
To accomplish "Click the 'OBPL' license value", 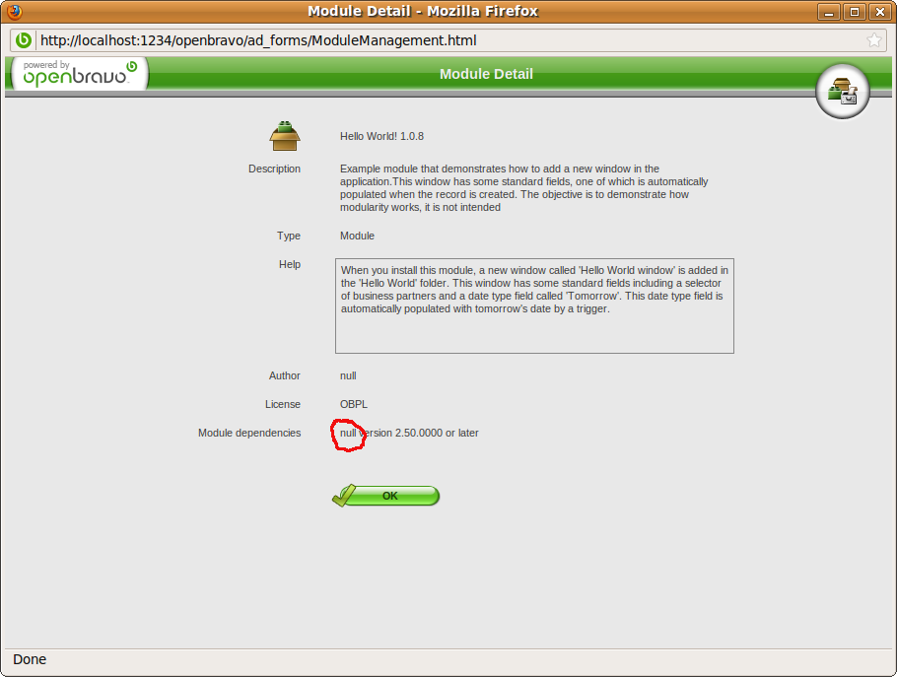I will pos(354,404).
